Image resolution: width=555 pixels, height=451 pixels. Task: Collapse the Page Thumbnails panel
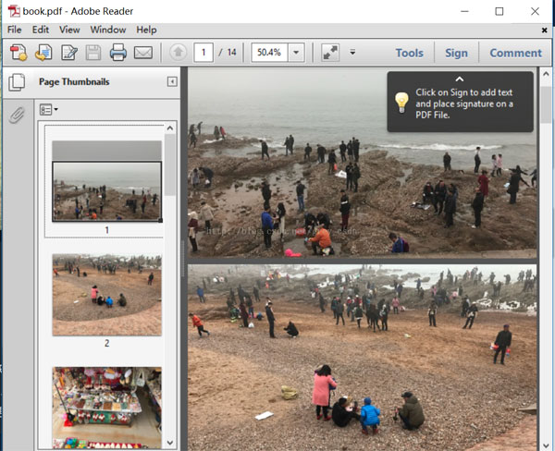click(x=172, y=81)
